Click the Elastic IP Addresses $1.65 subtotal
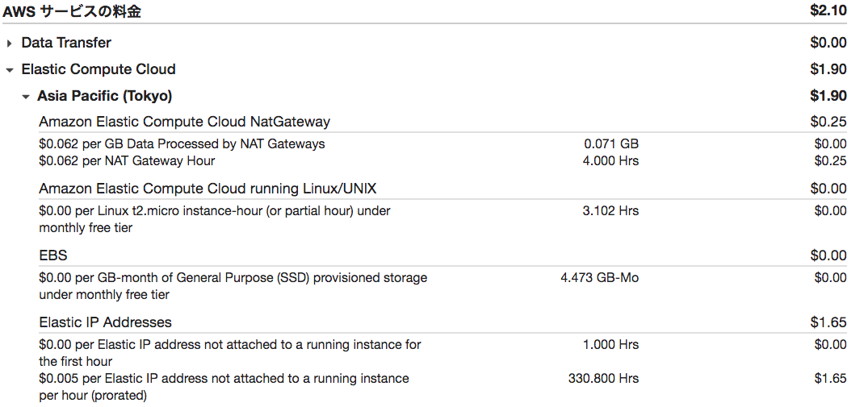This screenshot has height=407, width=864. click(x=828, y=322)
